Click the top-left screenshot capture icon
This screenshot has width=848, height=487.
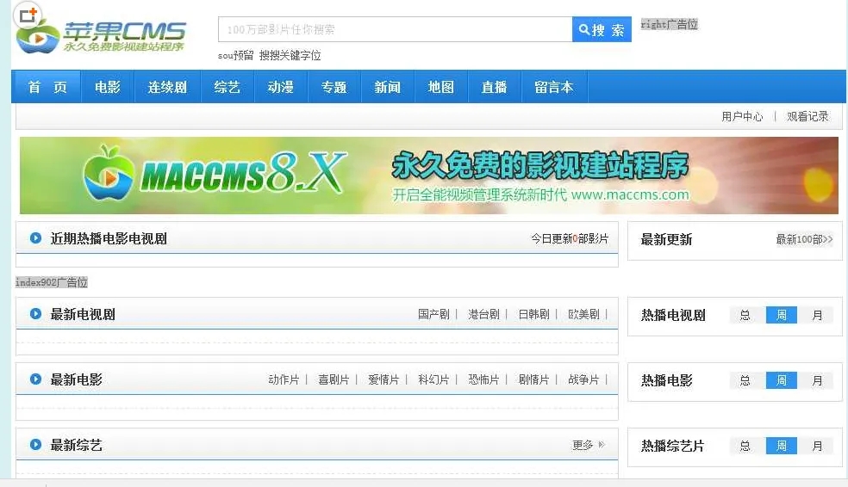pos(28,15)
